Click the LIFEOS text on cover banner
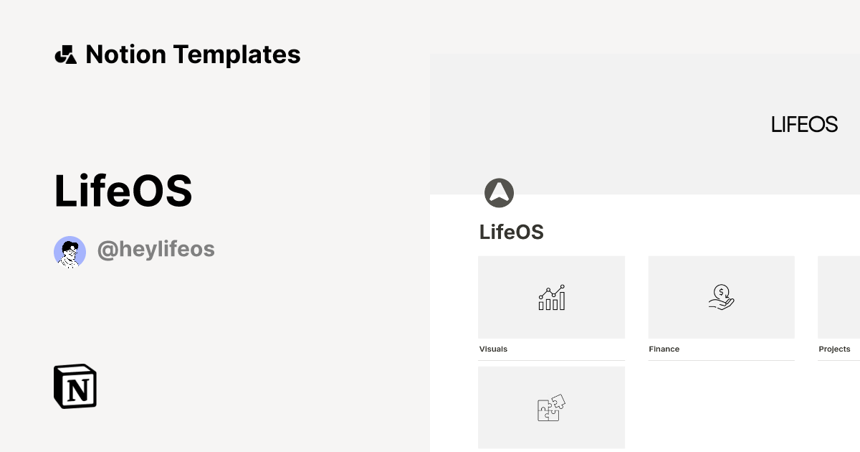Screen dimensions: 860x452 [x=804, y=124]
